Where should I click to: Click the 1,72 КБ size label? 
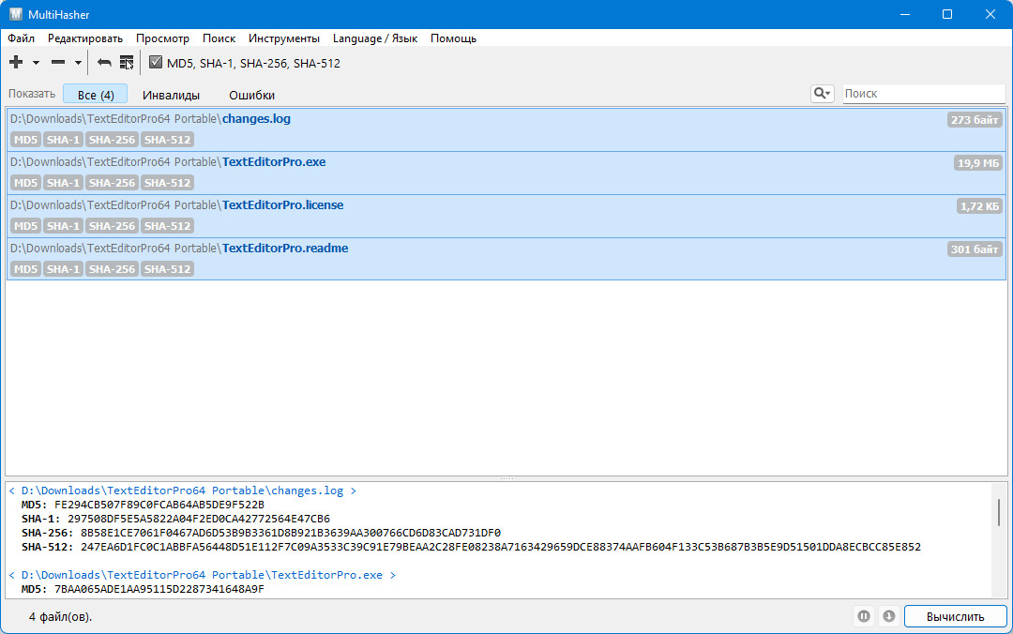(979, 206)
